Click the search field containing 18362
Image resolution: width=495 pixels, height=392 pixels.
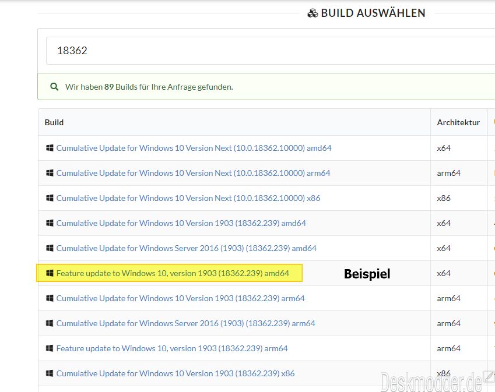[271, 51]
